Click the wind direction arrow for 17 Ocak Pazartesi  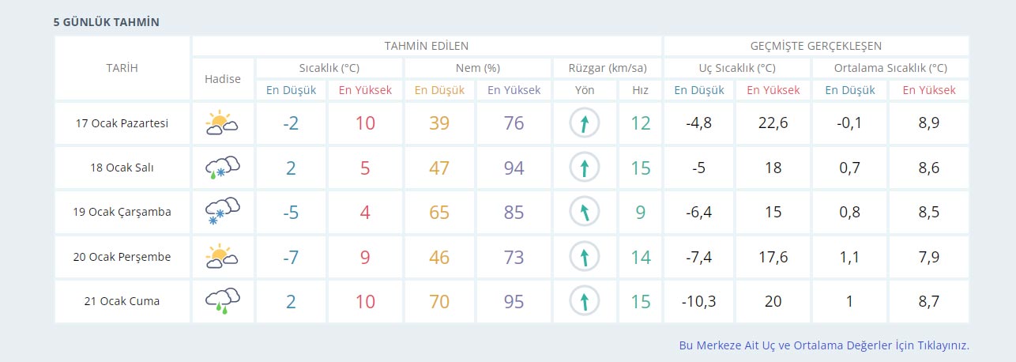point(585,123)
